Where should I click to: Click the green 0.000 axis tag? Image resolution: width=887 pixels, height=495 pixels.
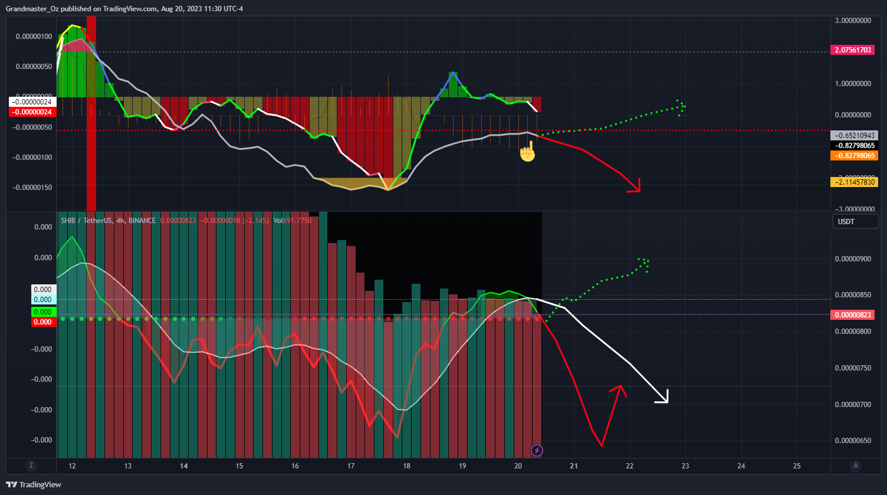(x=43, y=312)
